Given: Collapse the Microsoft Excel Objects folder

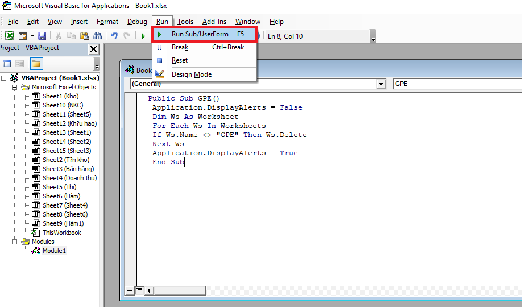Looking at the screenshot, I should point(14,87).
